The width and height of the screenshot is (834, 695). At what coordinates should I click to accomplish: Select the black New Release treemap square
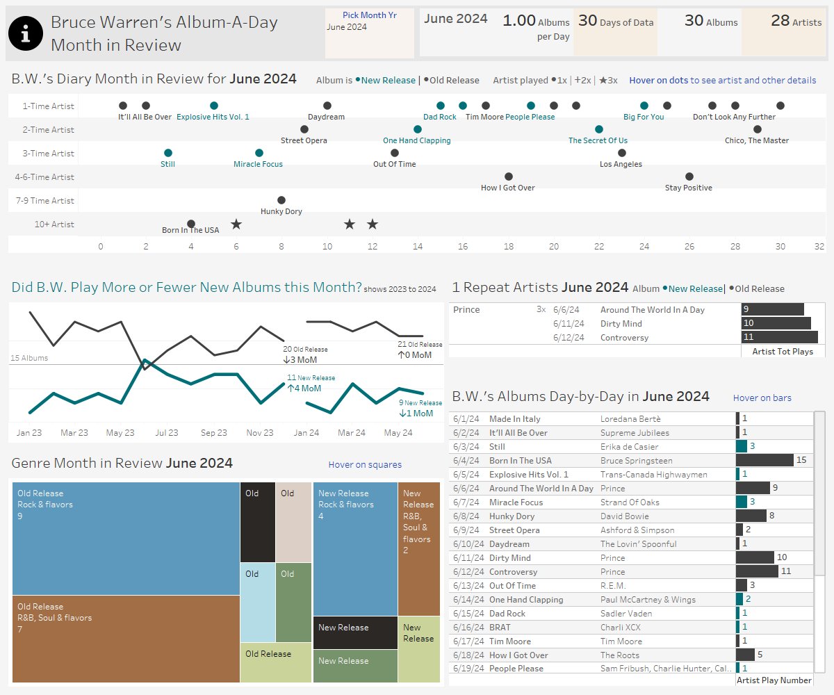click(x=355, y=632)
